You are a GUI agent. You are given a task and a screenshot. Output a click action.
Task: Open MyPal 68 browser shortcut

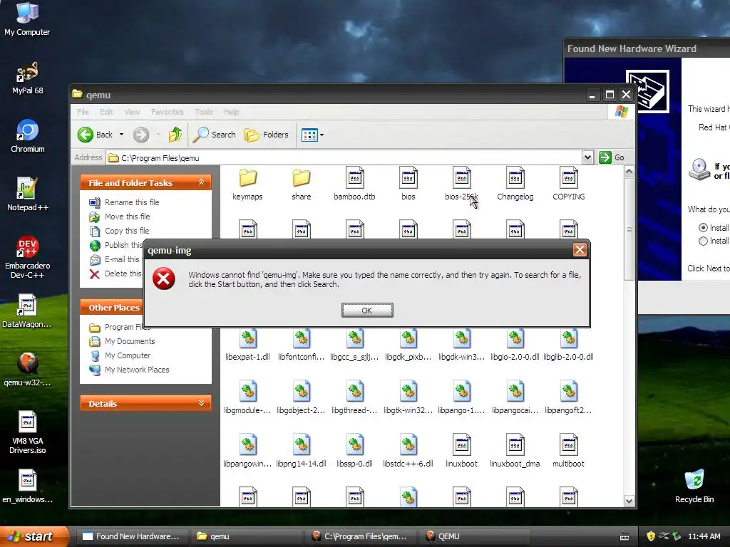coord(28,78)
